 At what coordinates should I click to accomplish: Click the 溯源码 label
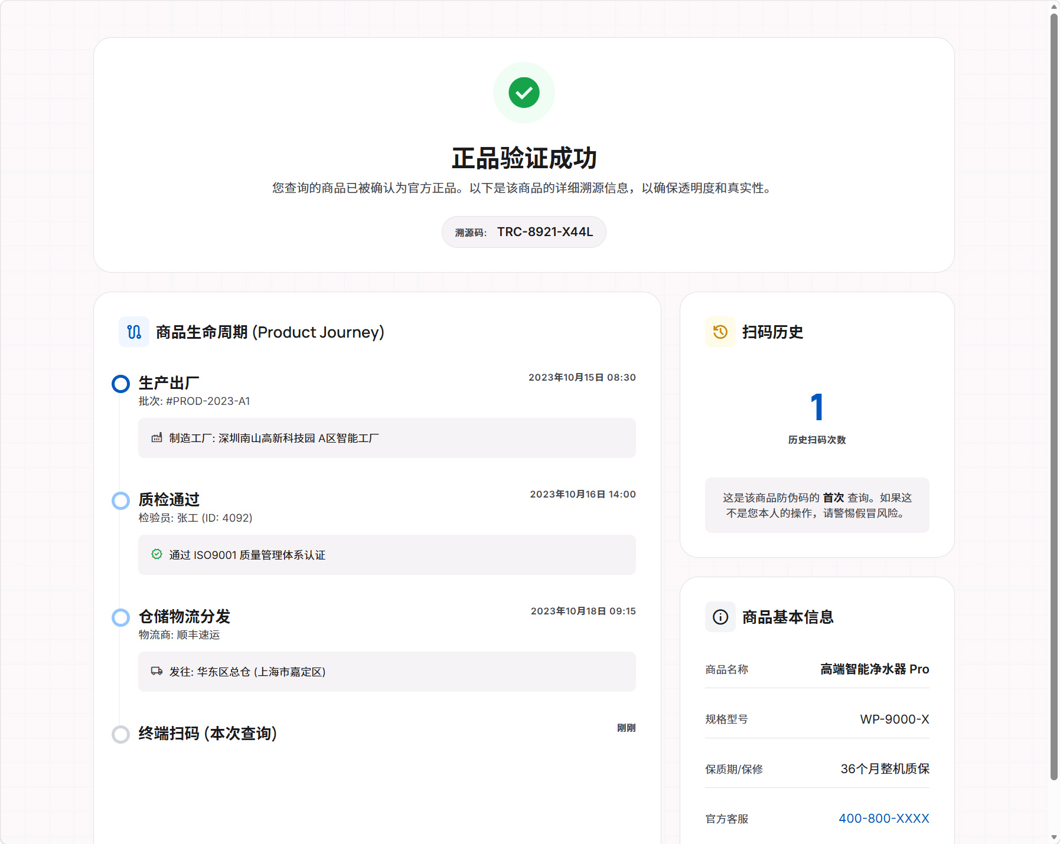(471, 233)
